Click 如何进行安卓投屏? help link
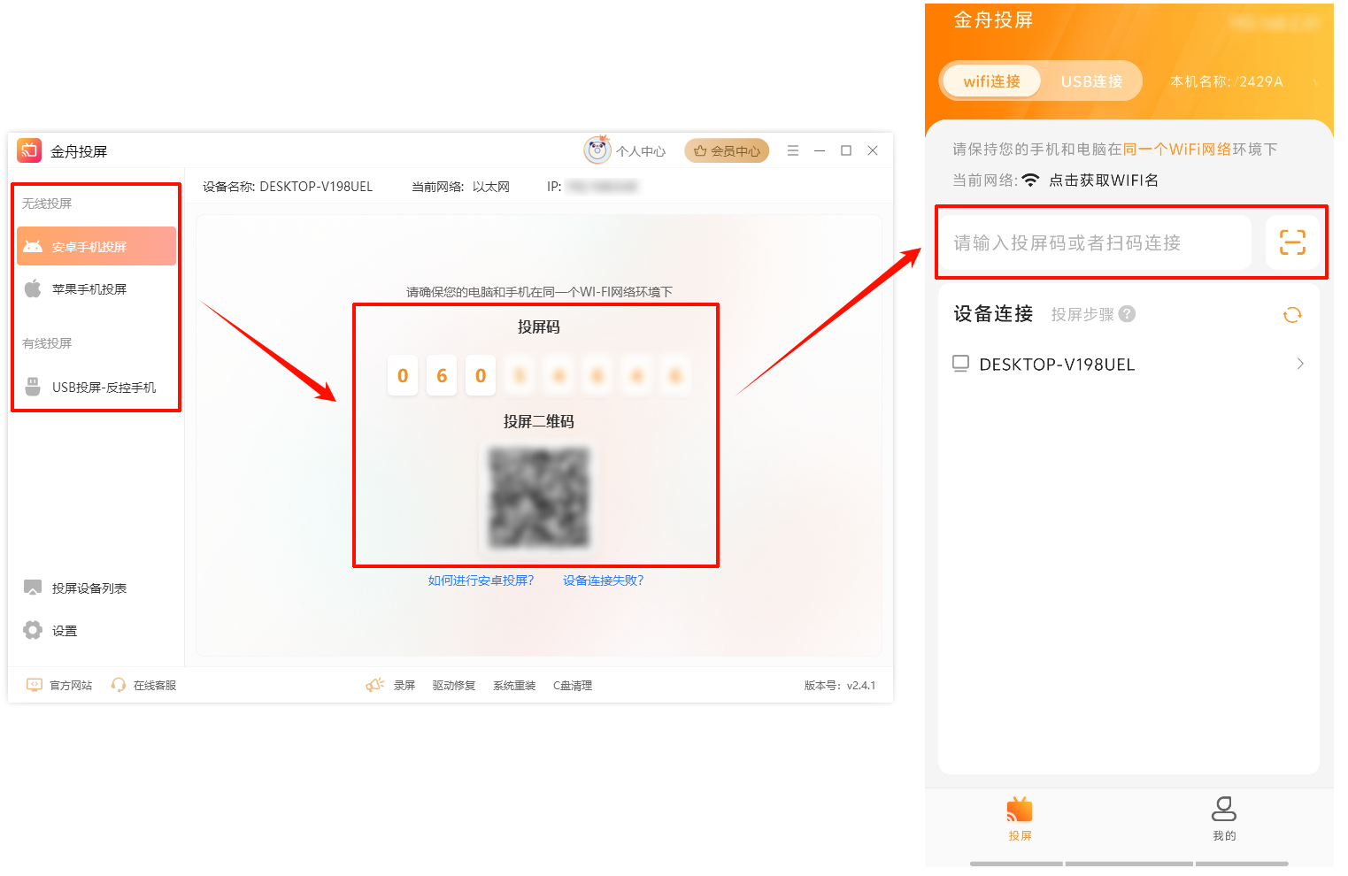1348x876 pixels. click(481, 580)
